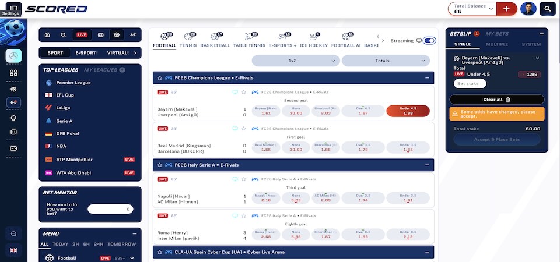The height and width of the screenshot is (262, 560).
Task: Collapse the Menu panel
Action: [x=135, y=234]
